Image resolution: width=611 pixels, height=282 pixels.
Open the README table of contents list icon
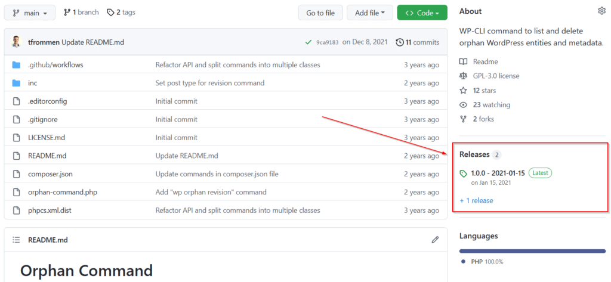click(16, 240)
